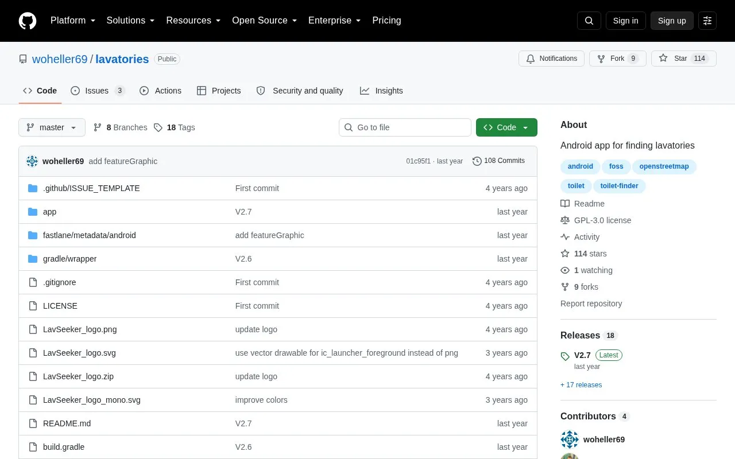Focus the Go to file search field
This screenshot has height=459, width=735.
click(405, 127)
